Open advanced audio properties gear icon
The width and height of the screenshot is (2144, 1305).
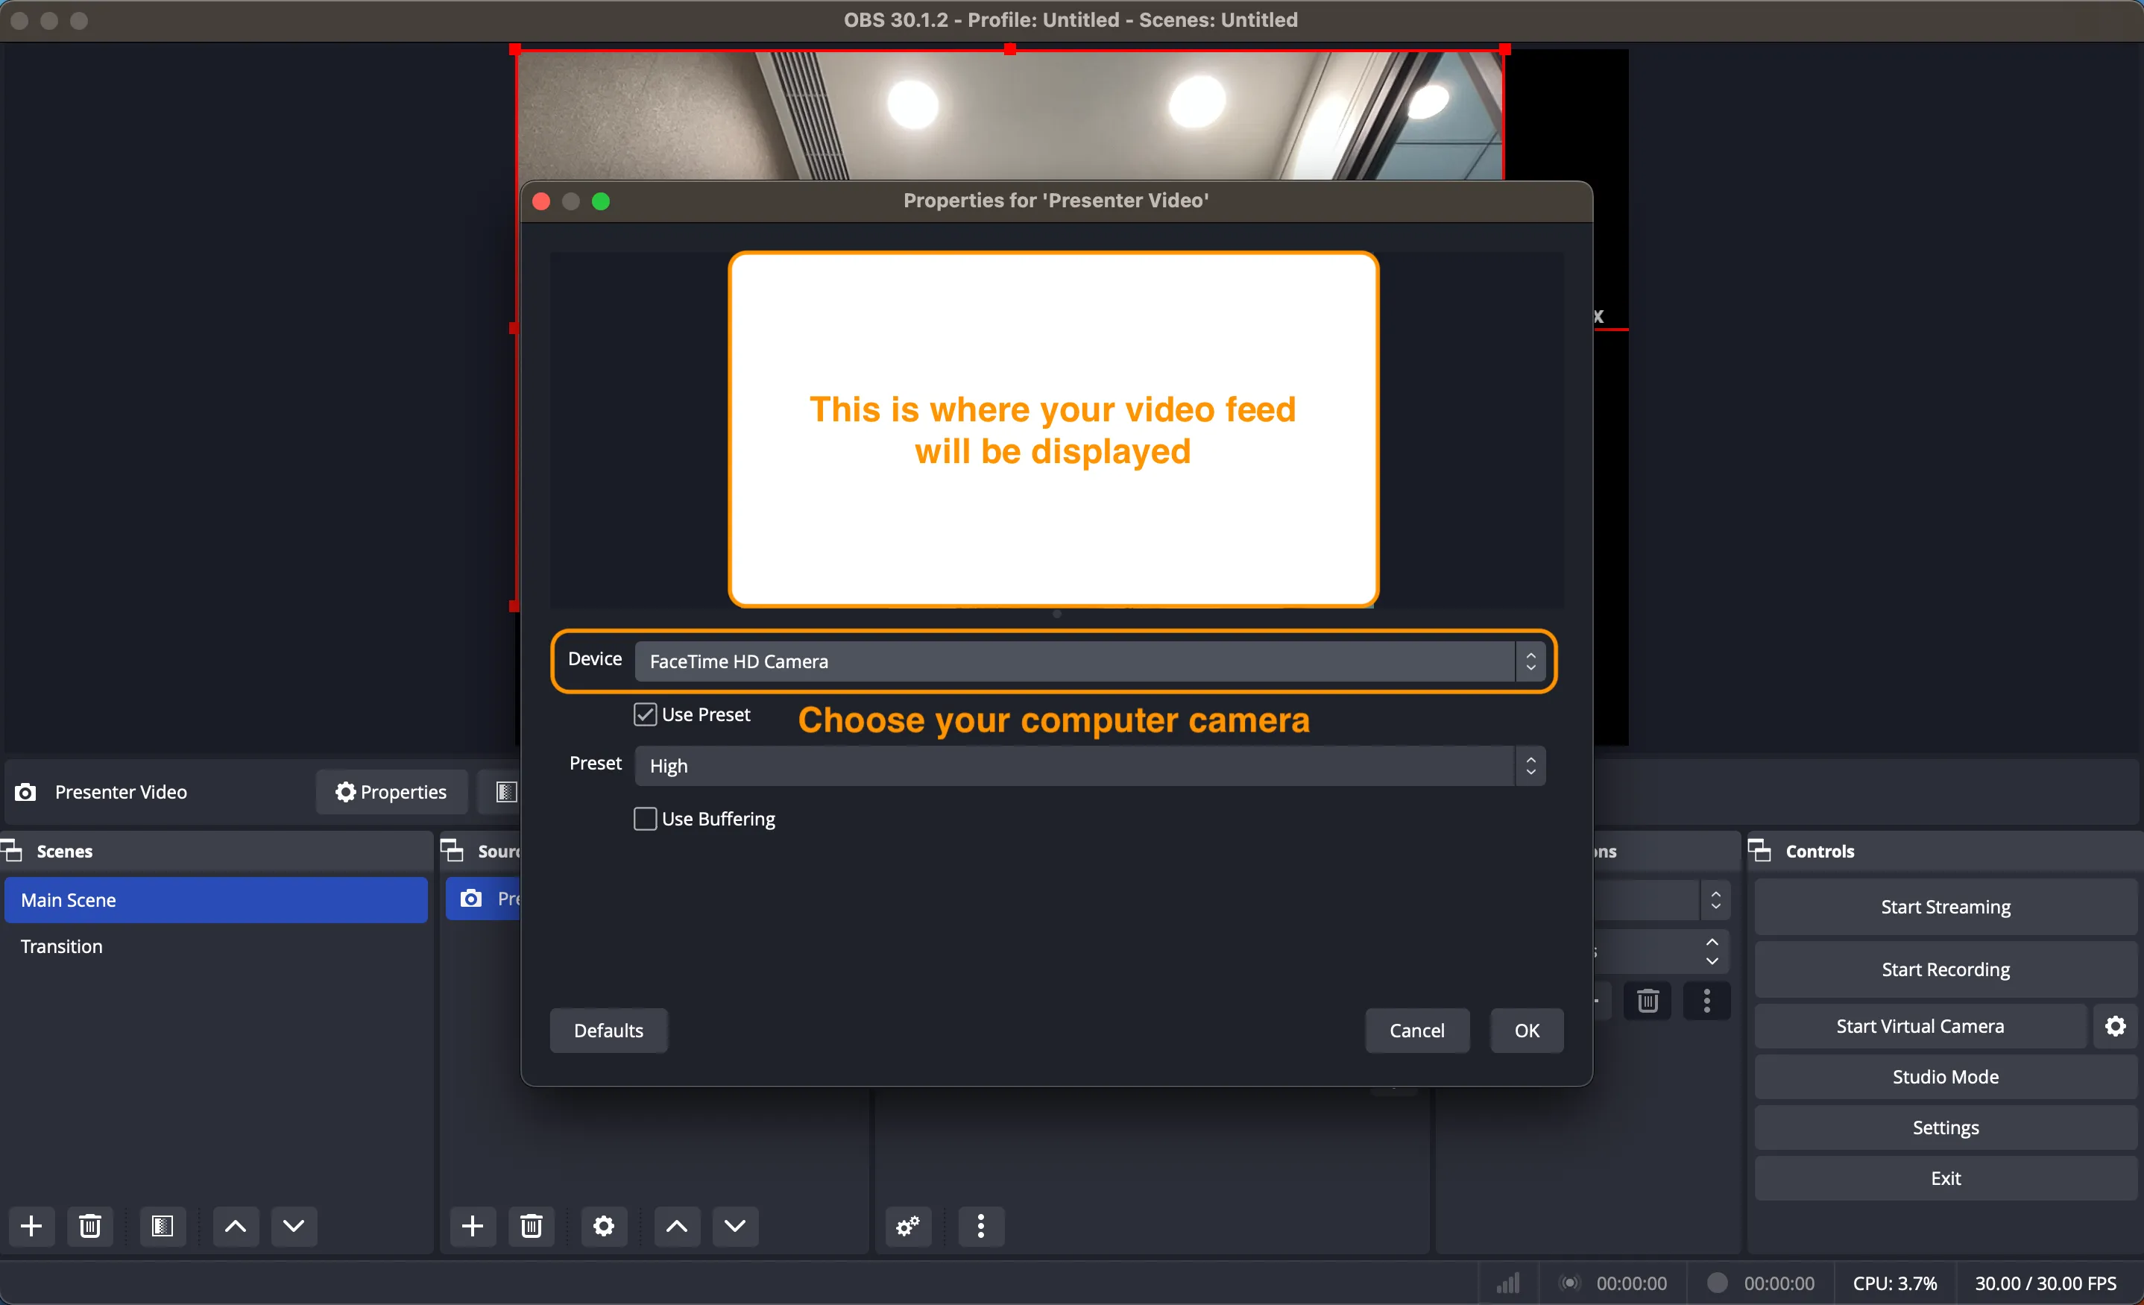907,1226
